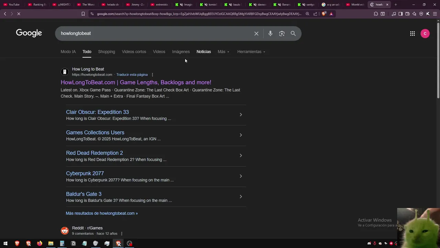Submit search with the magnifier icon
Viewport: 440px width, 248px height.
point(293,33)
